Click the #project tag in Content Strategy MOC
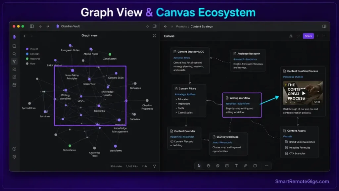This screenshot has height=191, width=339. pos(178,58)
